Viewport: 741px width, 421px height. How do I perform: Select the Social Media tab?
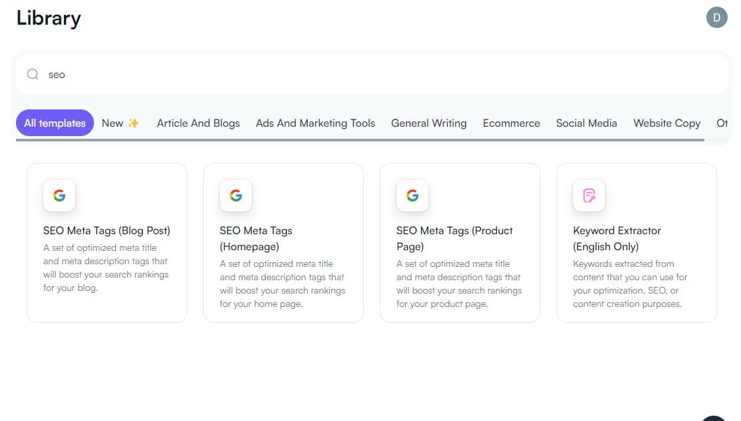[x=586, y=123]
